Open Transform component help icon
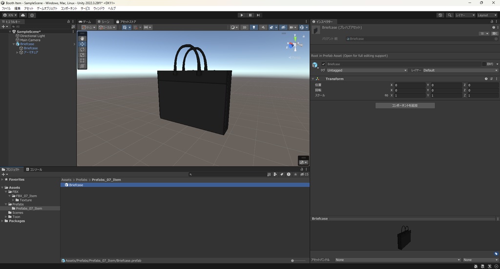The image size is (500, 269). point(486,79)
